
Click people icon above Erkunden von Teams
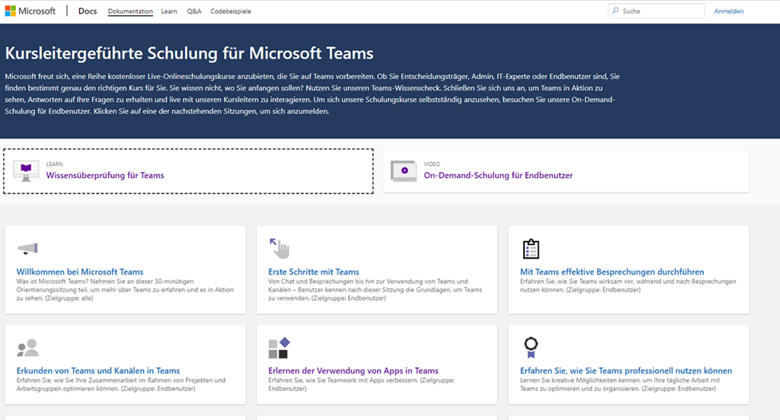click(x=28, y=348)
